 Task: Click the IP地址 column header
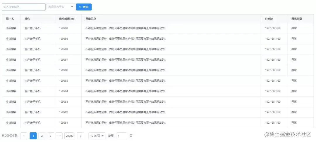point(269,19)
